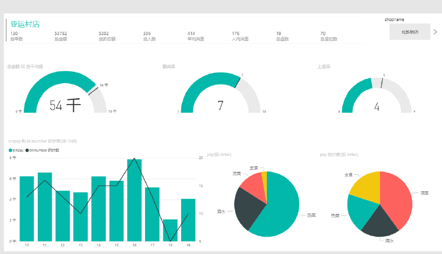
Task: Select the bar for hour 12
Action: tap(63, 216)
